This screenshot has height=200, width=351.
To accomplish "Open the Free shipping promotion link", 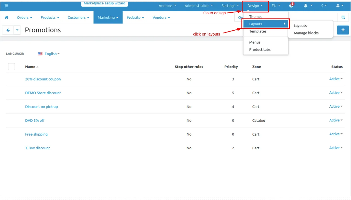I will tap(36, 134).
